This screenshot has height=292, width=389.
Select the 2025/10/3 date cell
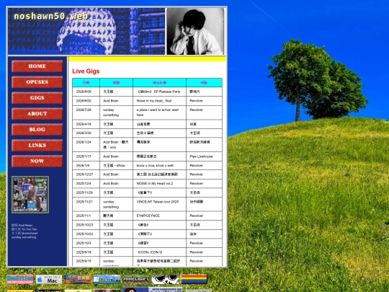pyautogui.click(x=86, y=243)
